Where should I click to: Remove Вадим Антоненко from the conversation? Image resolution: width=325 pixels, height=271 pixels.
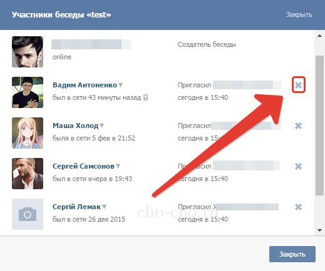pos(298,85)
